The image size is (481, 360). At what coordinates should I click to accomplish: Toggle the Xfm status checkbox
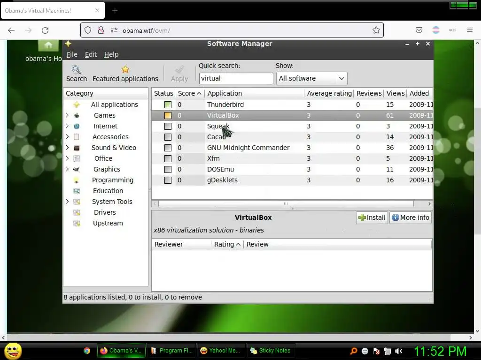tap(168, 158)
